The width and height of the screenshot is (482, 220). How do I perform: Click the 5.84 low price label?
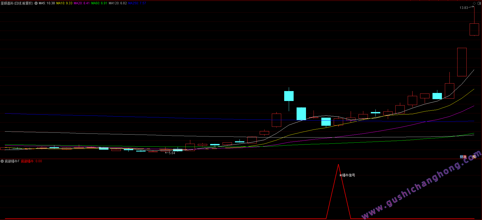point(172,153)
